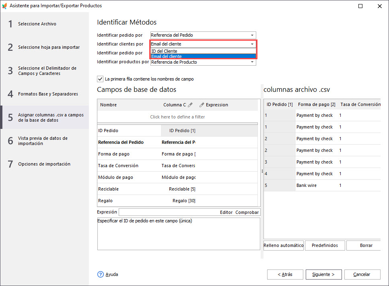
Task: Go to step 1 Seleccione Archivo
Action: coord(45,24)
